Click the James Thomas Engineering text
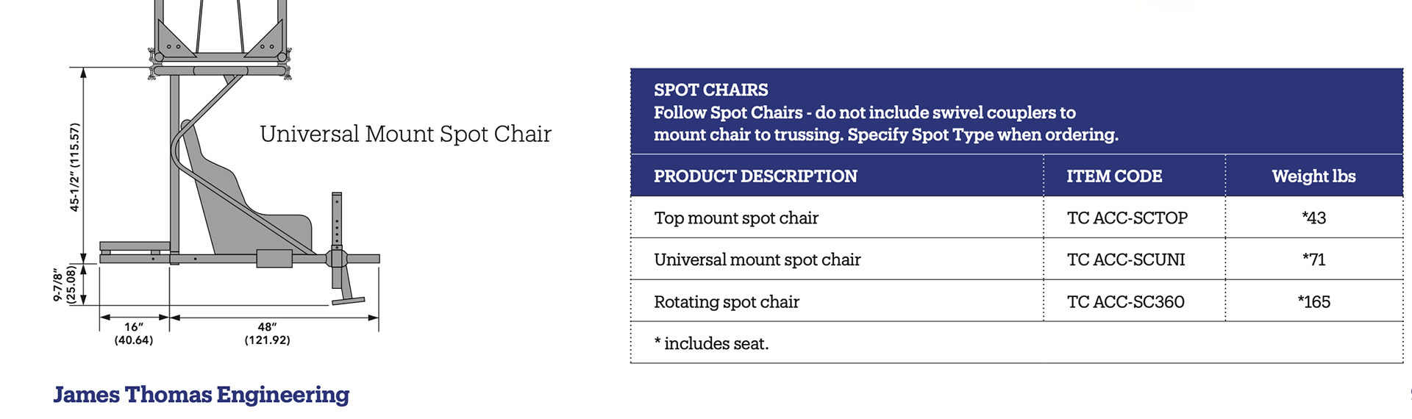This screenshot has width=1412, height=419. tap(202, 395)
